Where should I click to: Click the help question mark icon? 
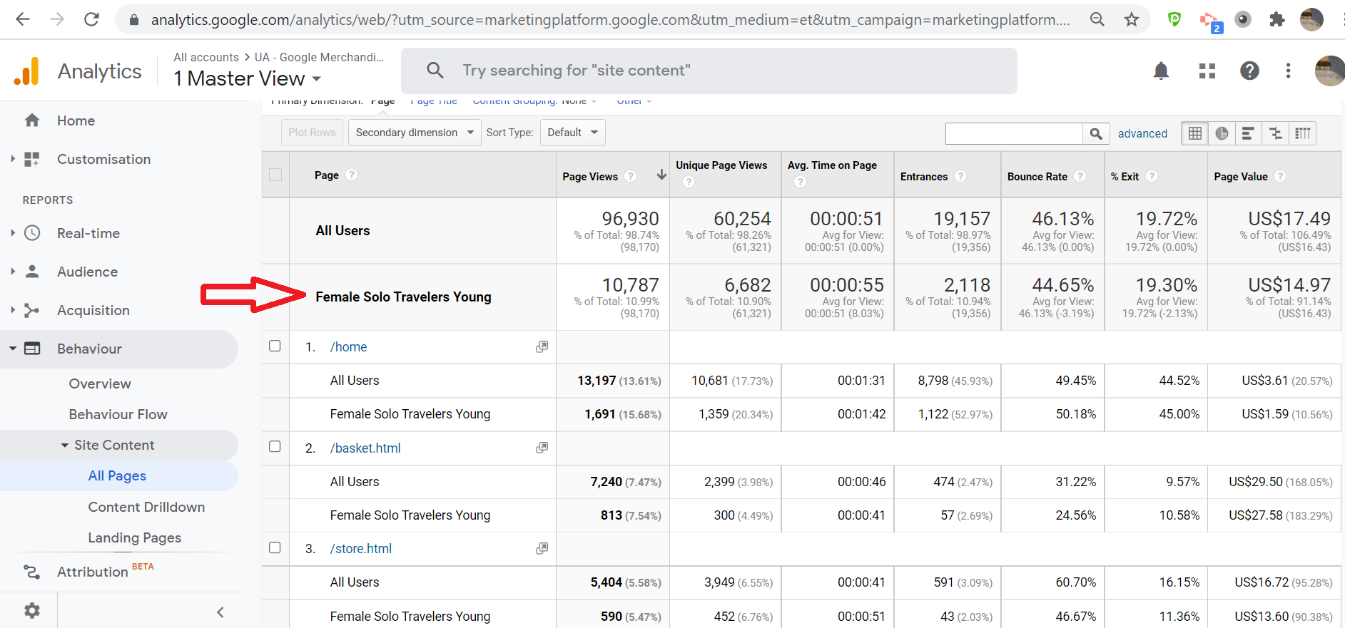click(x=1249, y=71)
